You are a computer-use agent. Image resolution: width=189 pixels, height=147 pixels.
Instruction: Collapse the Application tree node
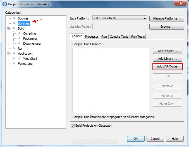(x=8, y=54)
